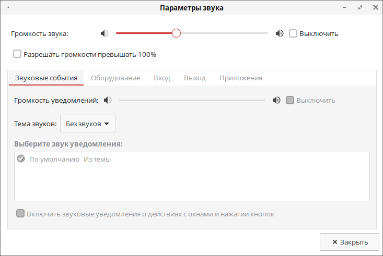
Task: Click the red sound volume slider handle
Action: tap(176, 33)
